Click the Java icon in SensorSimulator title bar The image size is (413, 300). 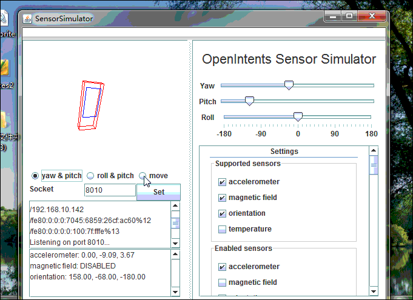(27, 19)
